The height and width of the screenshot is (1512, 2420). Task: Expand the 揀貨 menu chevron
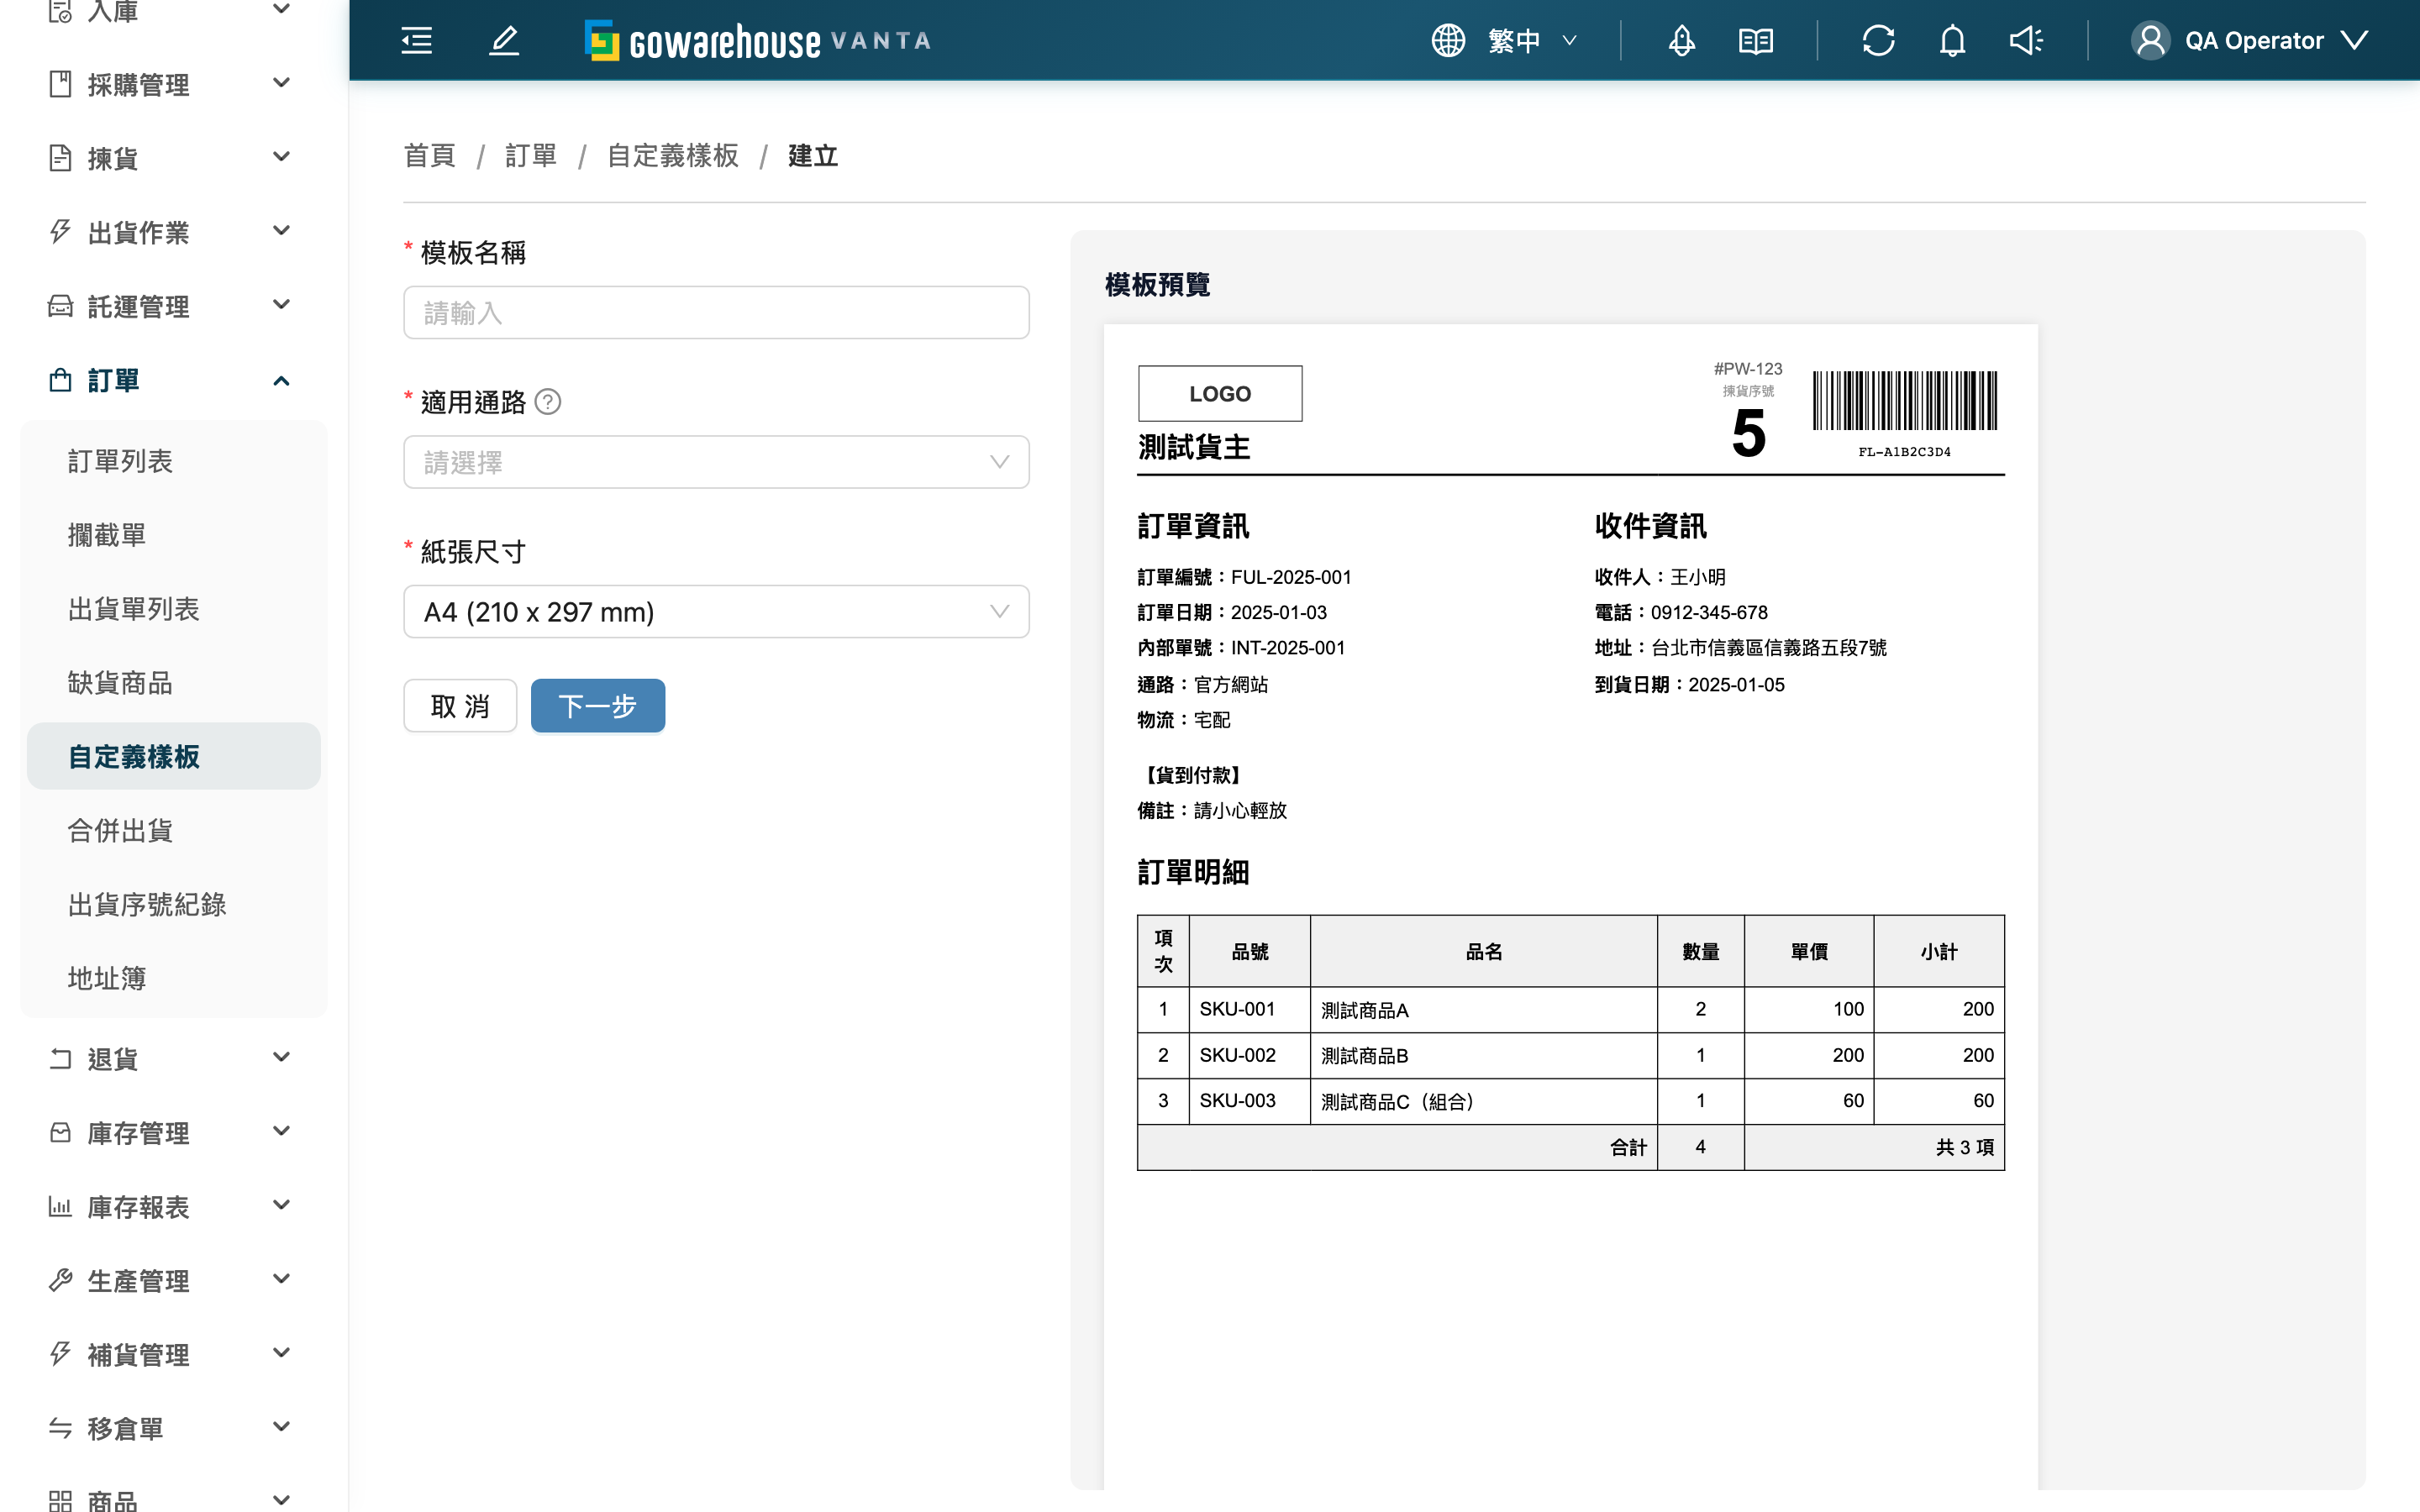click(281, 157)
